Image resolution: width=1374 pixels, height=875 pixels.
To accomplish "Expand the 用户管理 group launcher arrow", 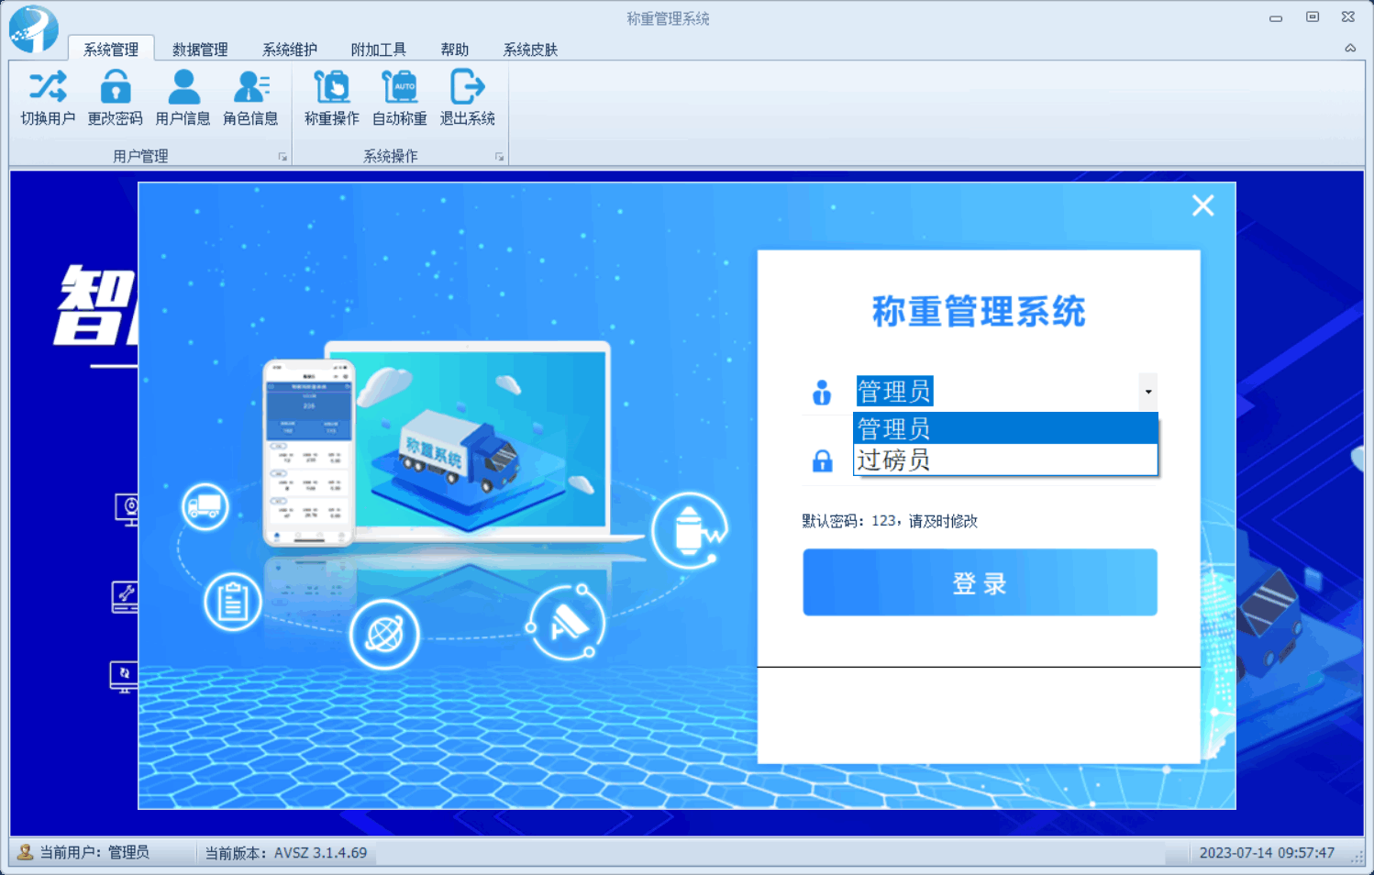I will [283, 157].
